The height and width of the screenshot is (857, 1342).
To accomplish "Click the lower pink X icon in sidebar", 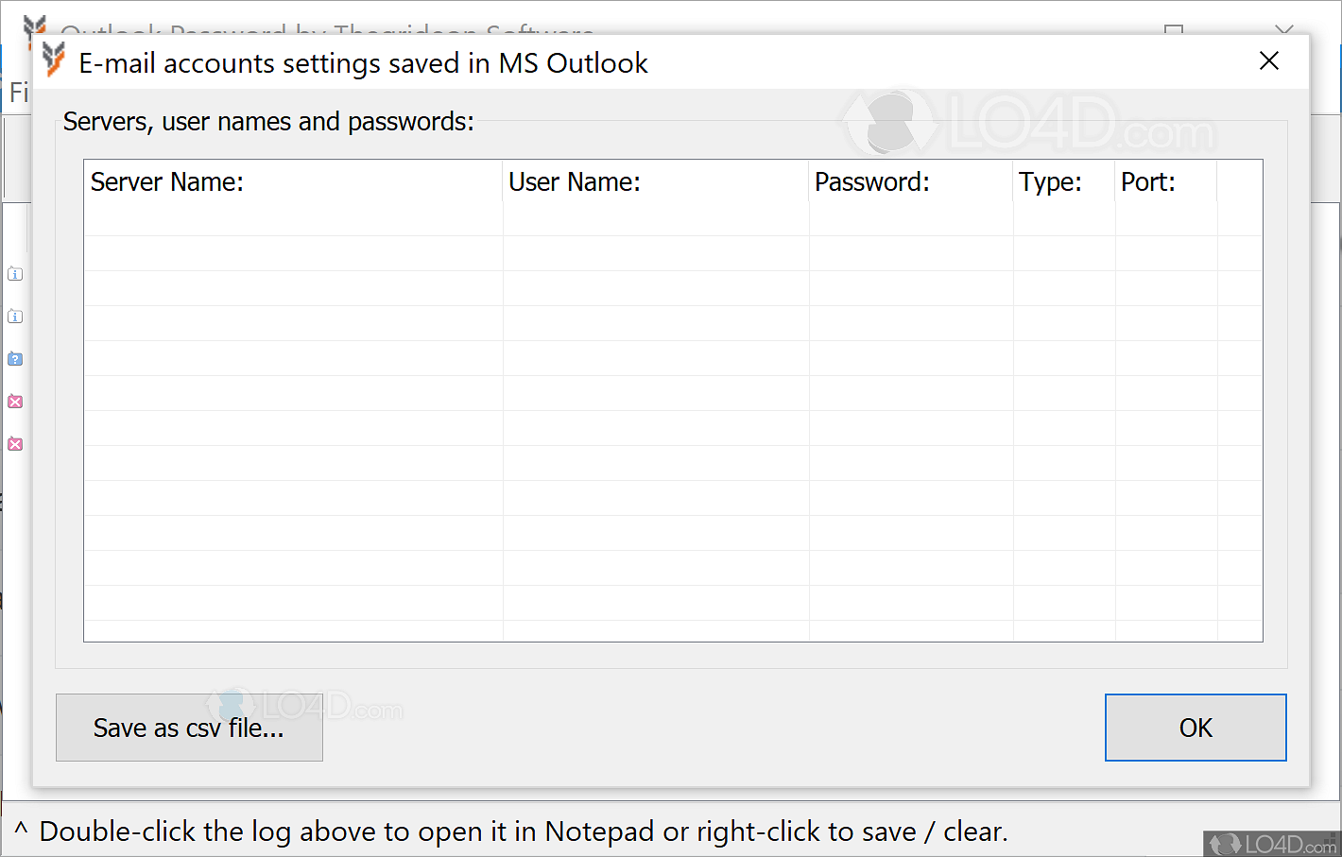I will (x=15, y=444).
